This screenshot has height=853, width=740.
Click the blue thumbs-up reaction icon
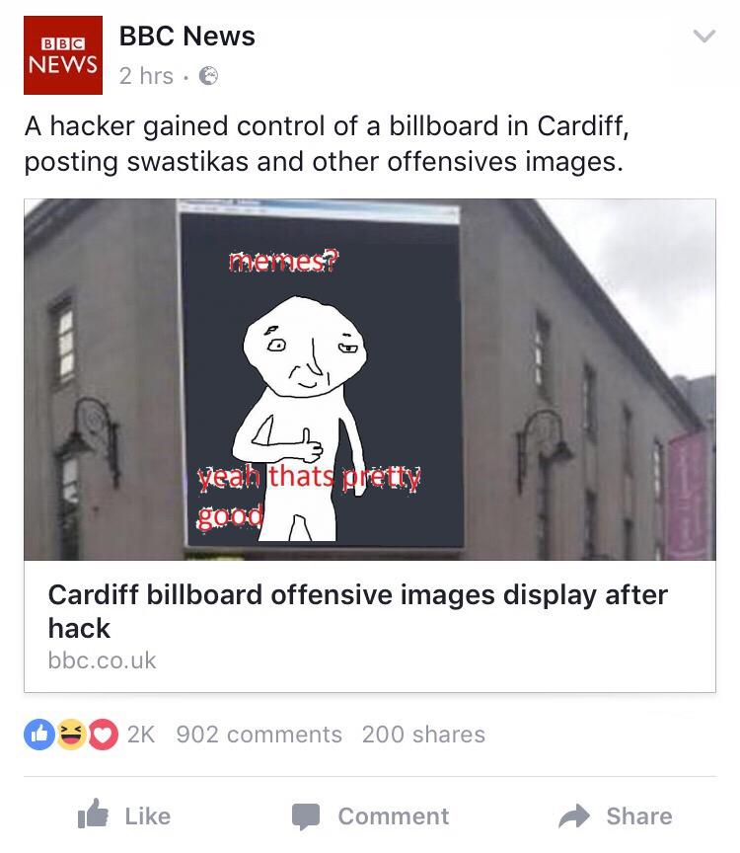coord(39,735)
